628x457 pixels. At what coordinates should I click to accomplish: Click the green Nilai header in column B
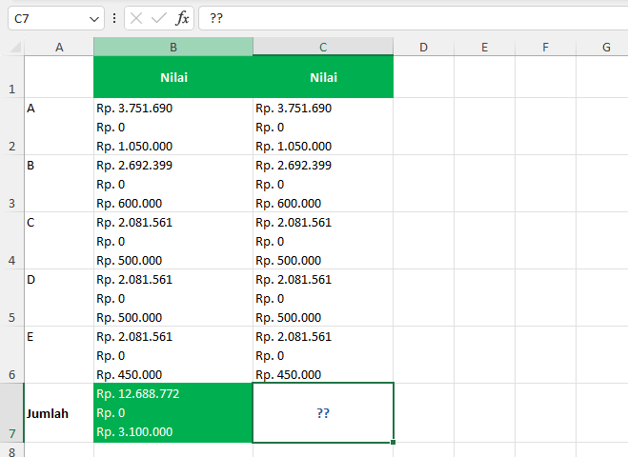pyautogui.click(x=172, y=77)
